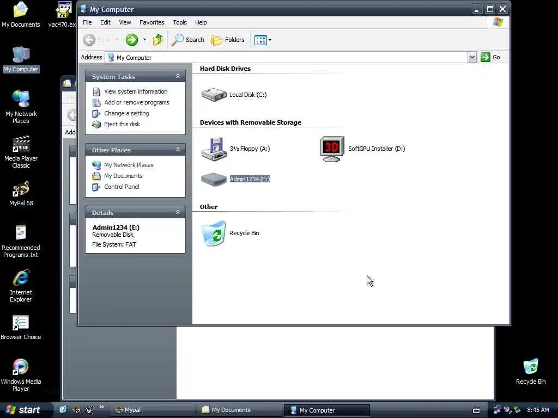Click View system information link

[136, 91]
